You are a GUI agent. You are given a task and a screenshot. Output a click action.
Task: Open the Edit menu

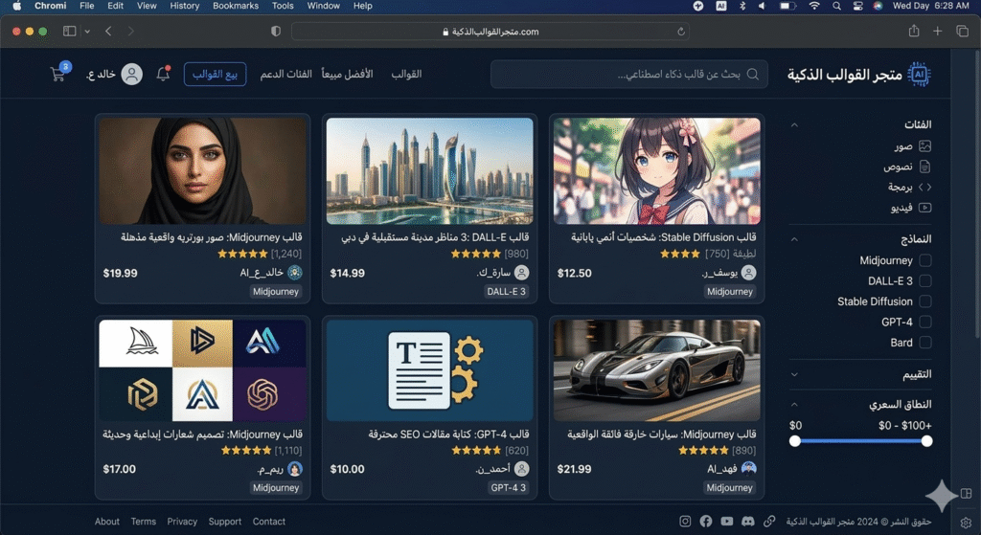coord(115,6)
